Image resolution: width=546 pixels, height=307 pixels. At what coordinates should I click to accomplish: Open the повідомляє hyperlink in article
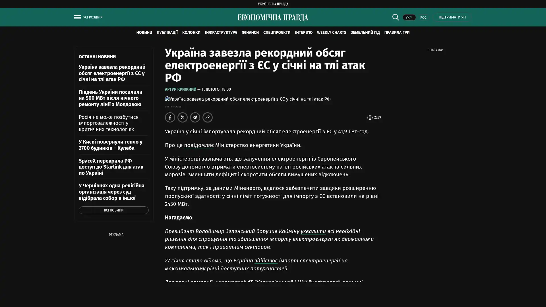[198, 145]
